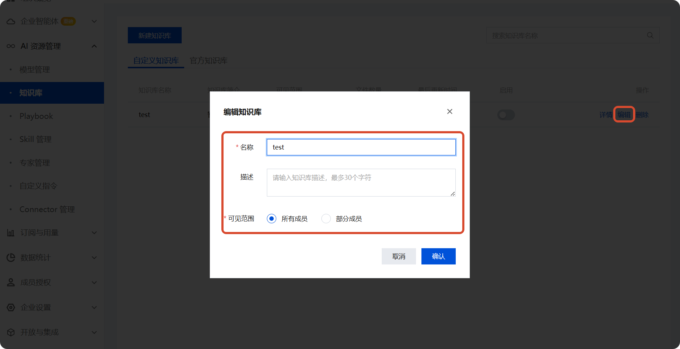Switch to the 官方知识库 tab
This screenshot has height=349, width=680.
(x=209, y=61)
